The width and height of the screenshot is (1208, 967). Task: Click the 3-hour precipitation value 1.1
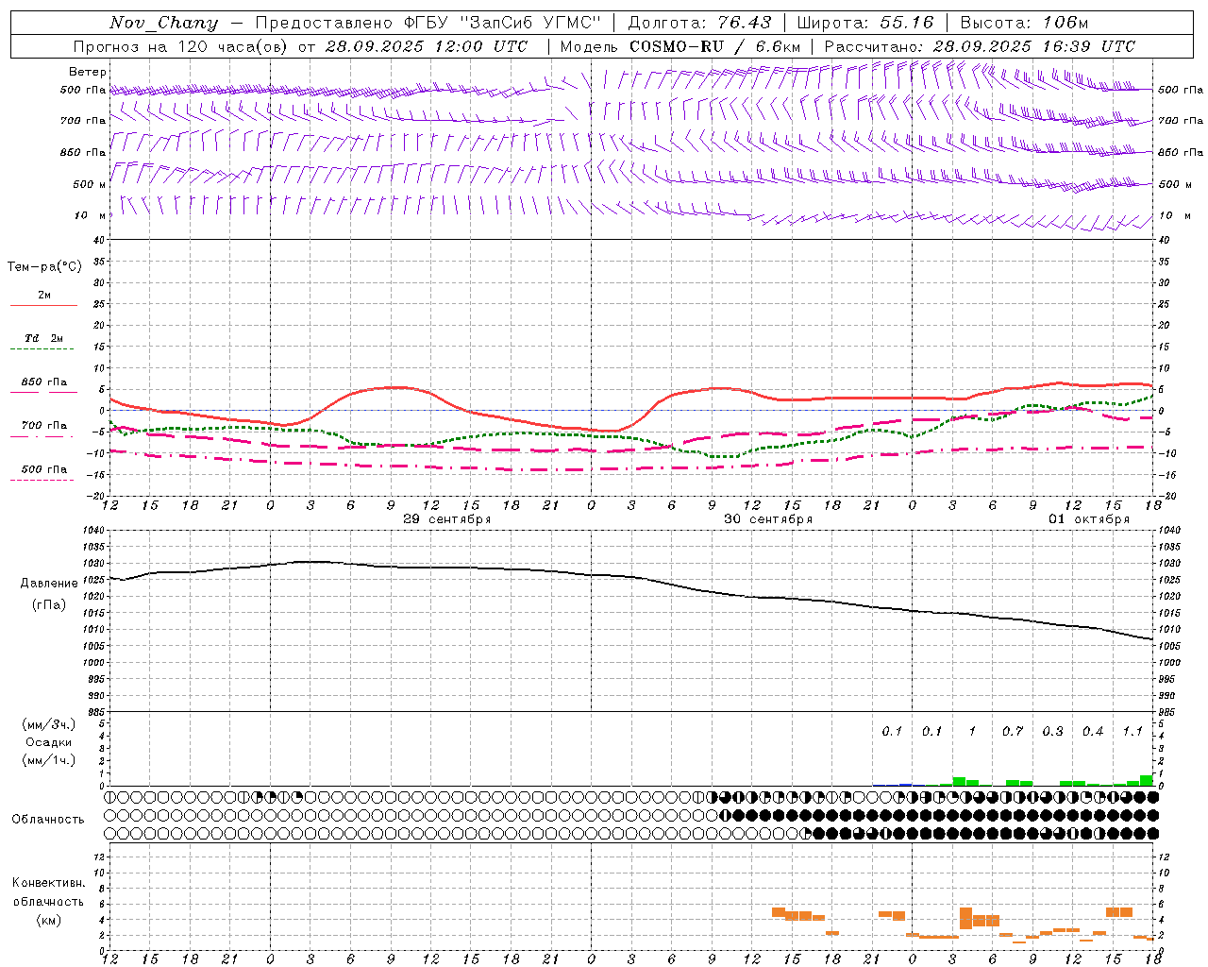pos(1132,732)
